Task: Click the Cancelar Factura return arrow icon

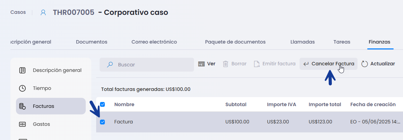Action: point(306,64)
